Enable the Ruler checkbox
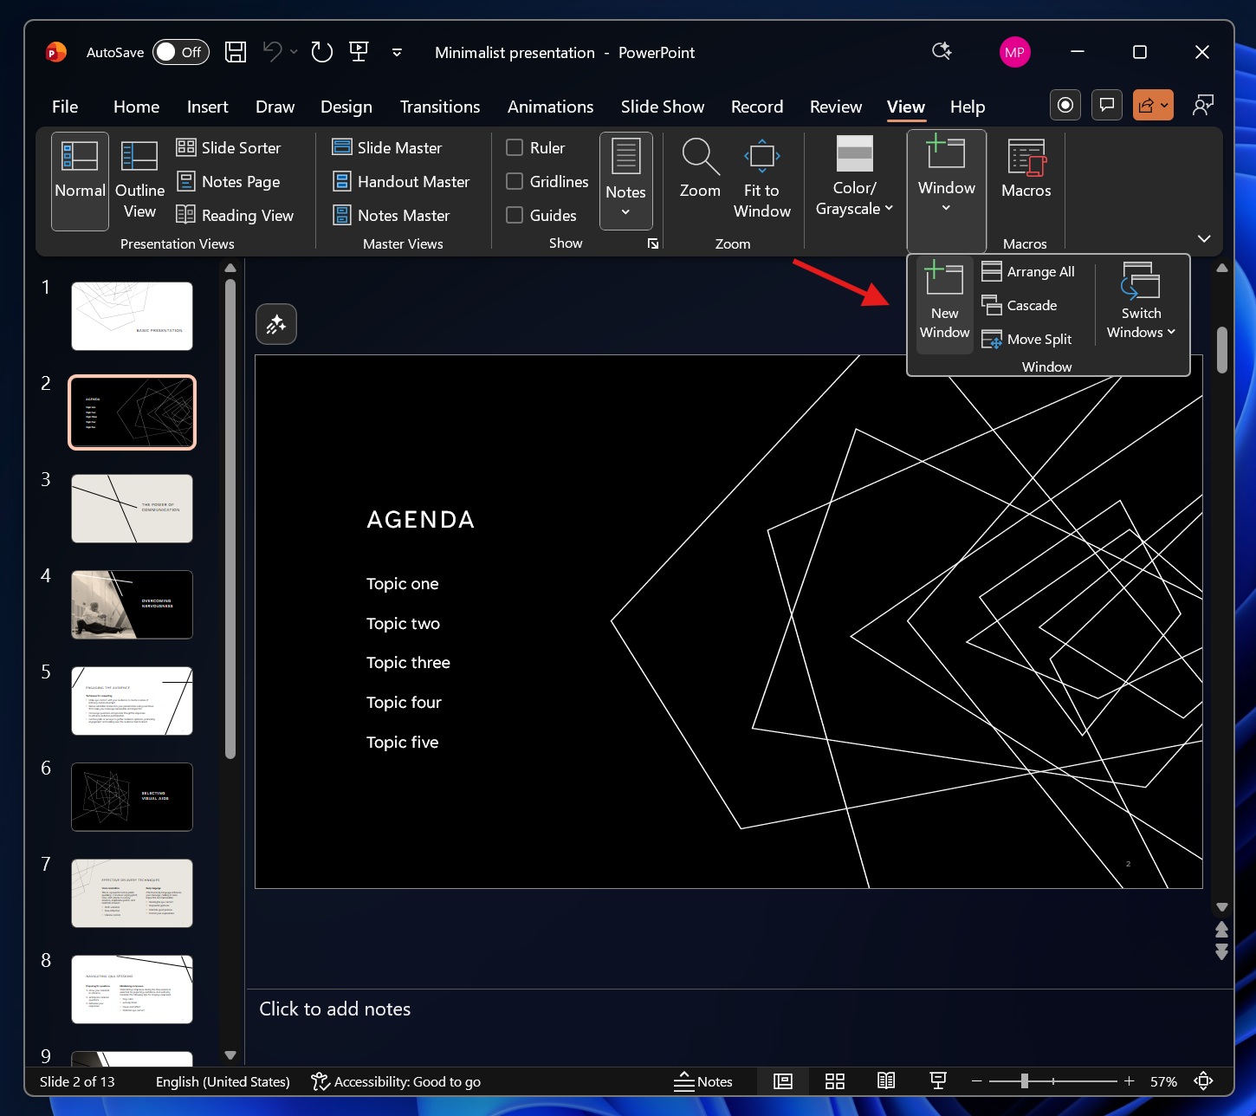This screenshot has height=1116, width=1256. tap(514, 147)
